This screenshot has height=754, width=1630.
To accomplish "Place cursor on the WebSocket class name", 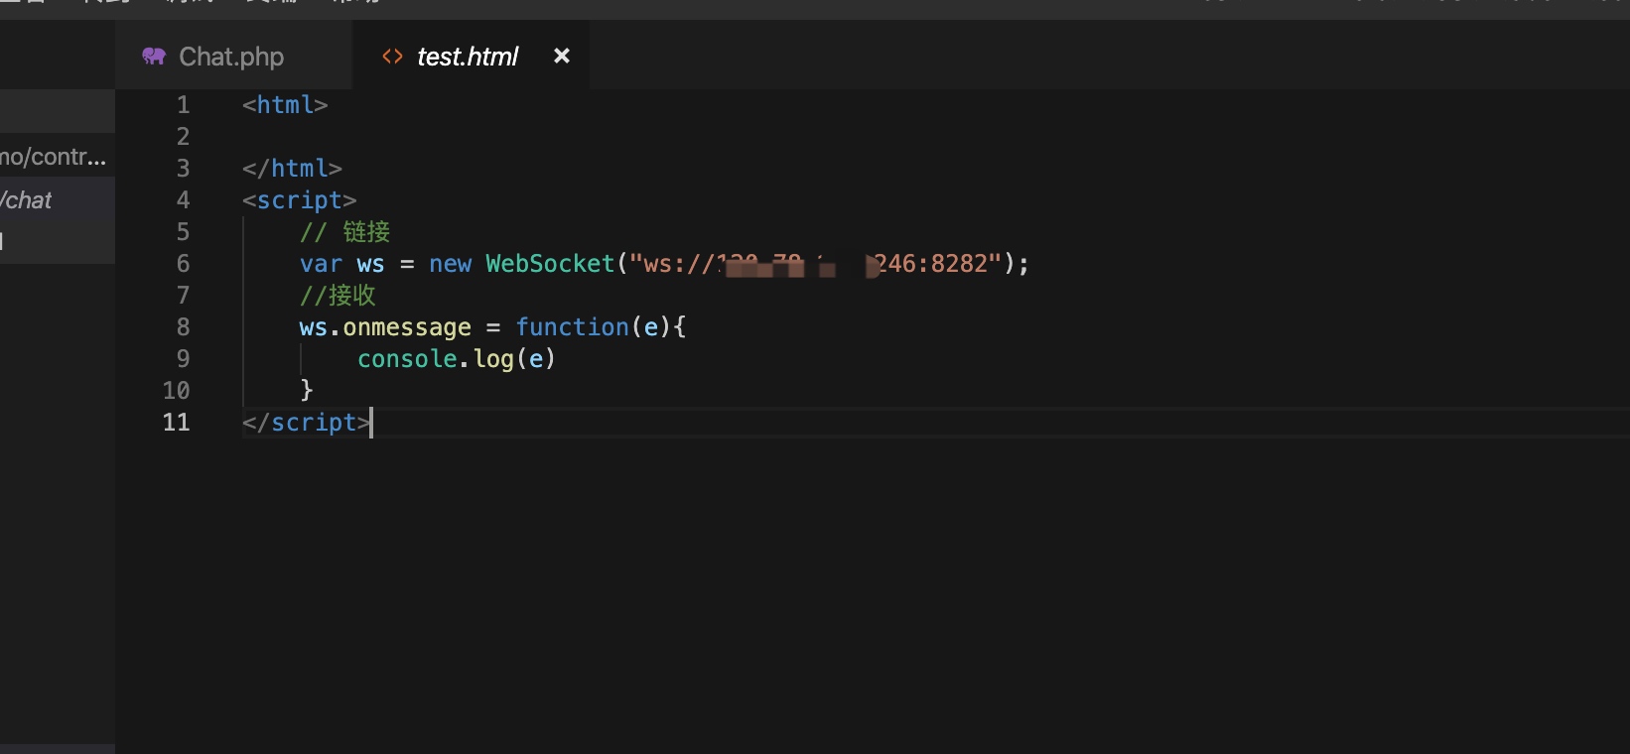I will pos(550,264).
